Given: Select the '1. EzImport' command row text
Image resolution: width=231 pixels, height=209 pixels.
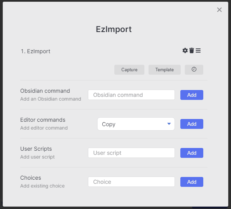Looking at the screenshot, I should (36, 51).
